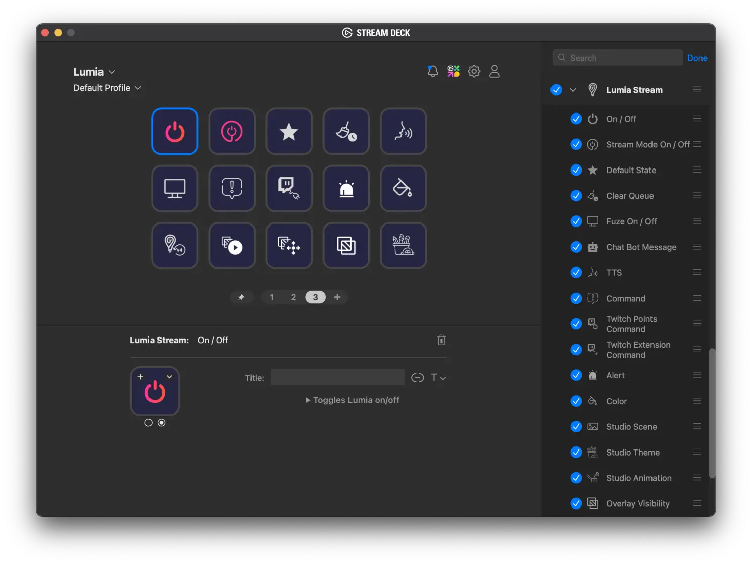Select the Twitch Points Command key
Viewport: 752px width, 563px height.
click(289, 189)
